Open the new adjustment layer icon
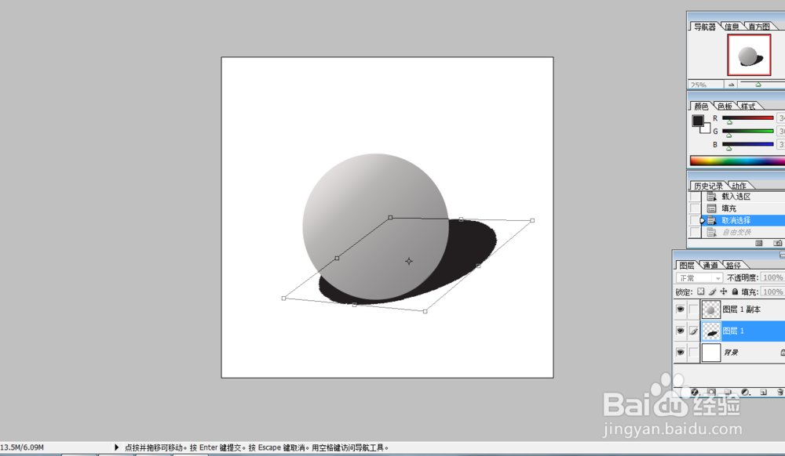 [x=744, y=390]
